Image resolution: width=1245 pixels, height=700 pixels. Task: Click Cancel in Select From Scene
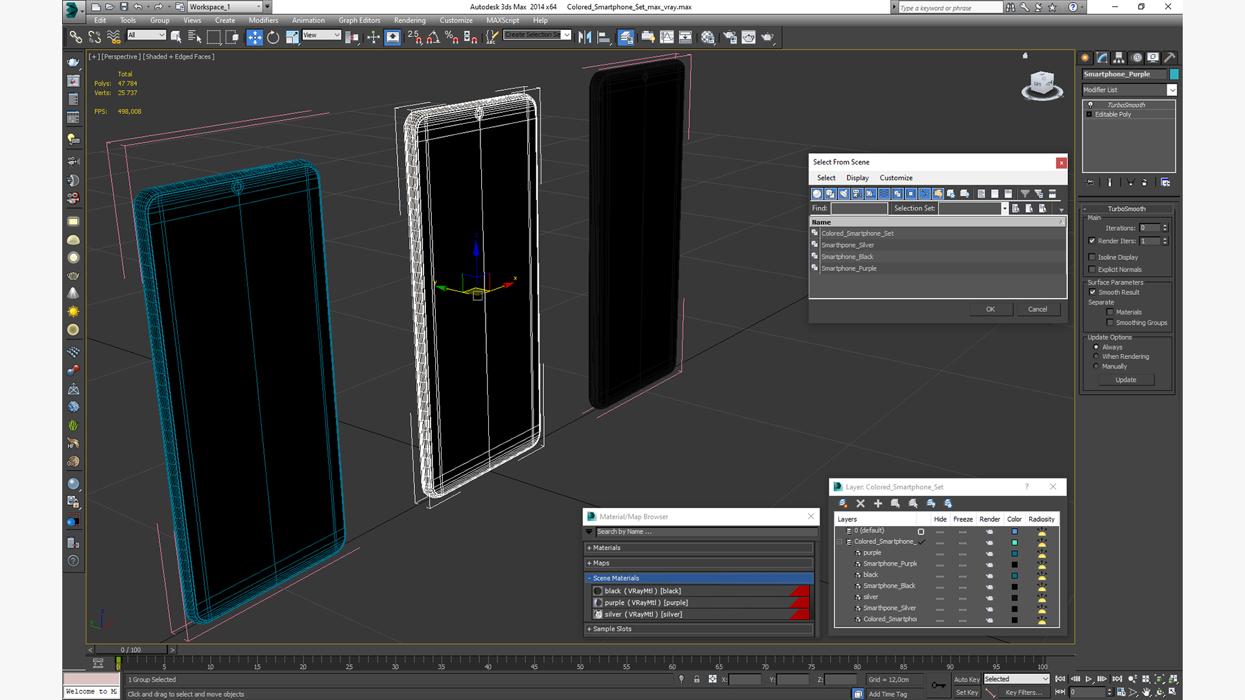tap(1037, 309)
